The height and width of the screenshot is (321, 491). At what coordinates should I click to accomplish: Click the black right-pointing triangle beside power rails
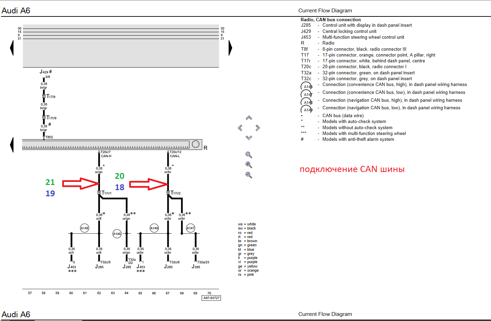(x=230, y=48)
